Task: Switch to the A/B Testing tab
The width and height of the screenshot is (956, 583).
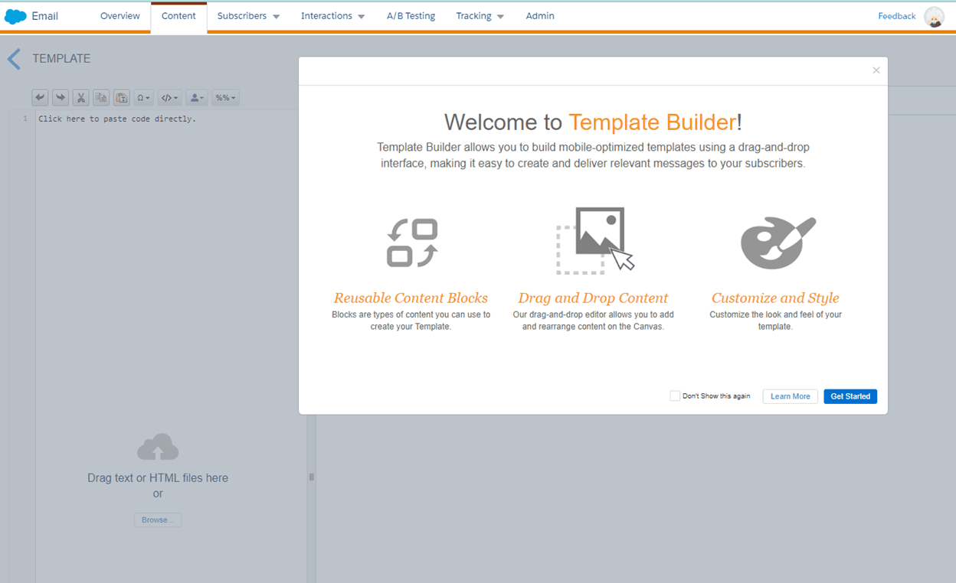Action: pos(411,15)
